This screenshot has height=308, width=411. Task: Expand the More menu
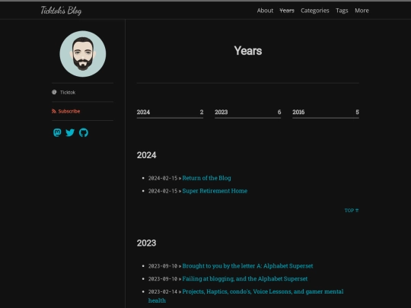pyautogui.click(x=362, y=11)
